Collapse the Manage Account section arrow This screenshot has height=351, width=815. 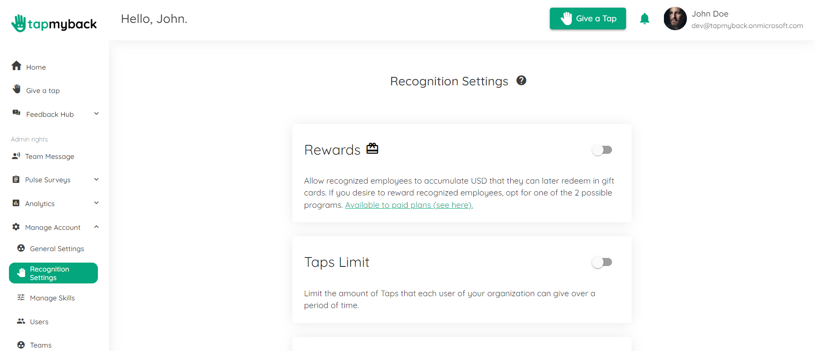97,227
